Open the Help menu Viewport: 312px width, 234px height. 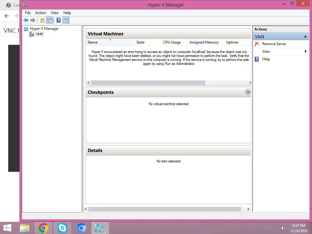[67, 13]
